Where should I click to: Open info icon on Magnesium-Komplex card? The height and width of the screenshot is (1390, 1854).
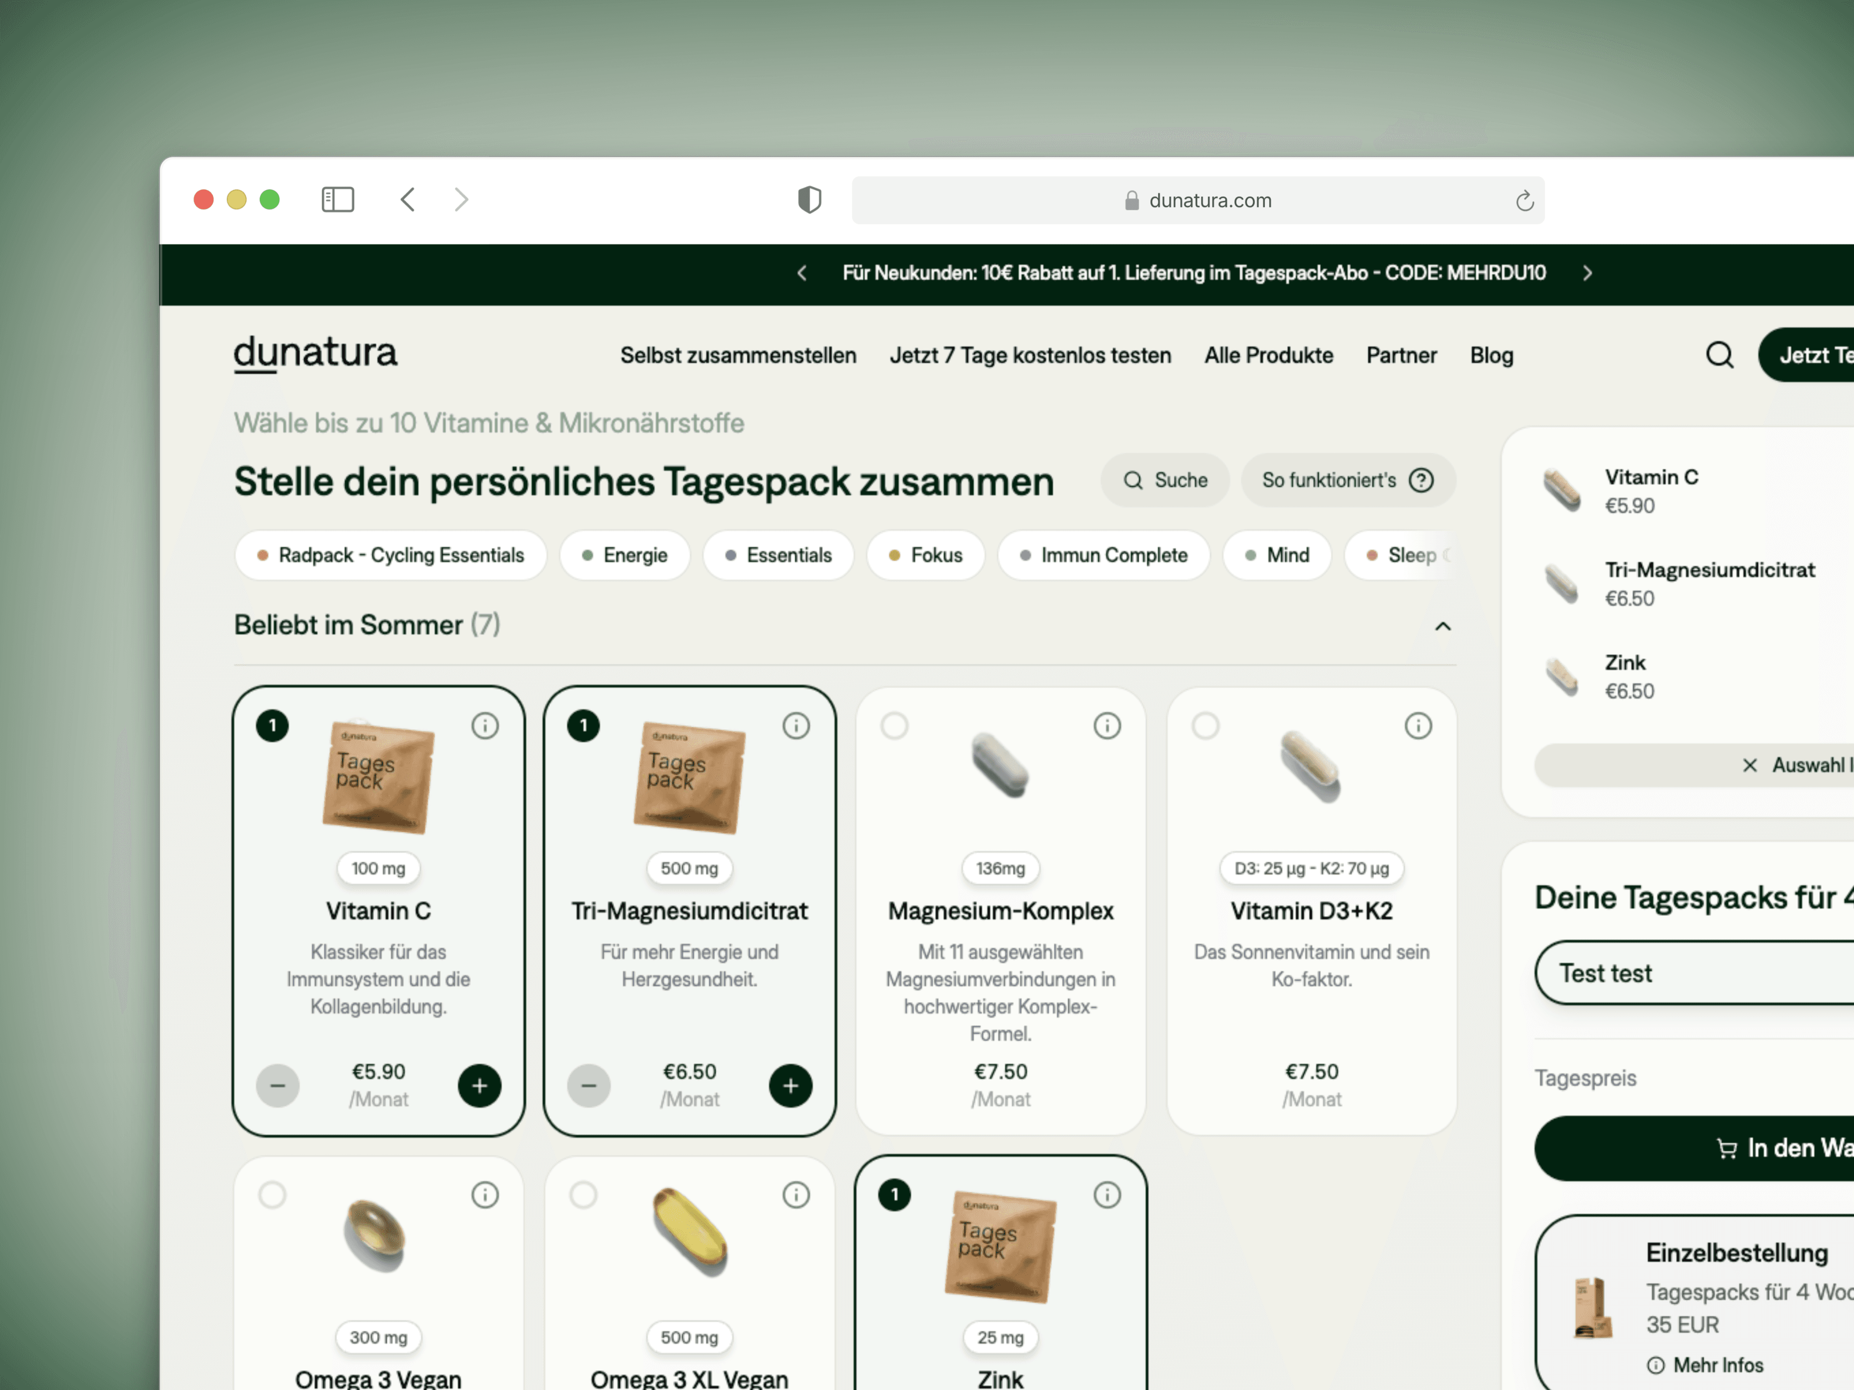pyautogui.click(x=1107, y=725)
